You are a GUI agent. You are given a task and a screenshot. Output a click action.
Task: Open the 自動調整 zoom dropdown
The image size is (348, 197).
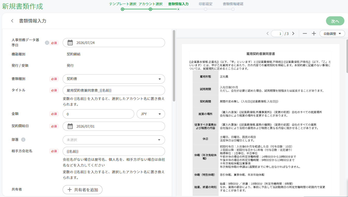pos(332,33)
